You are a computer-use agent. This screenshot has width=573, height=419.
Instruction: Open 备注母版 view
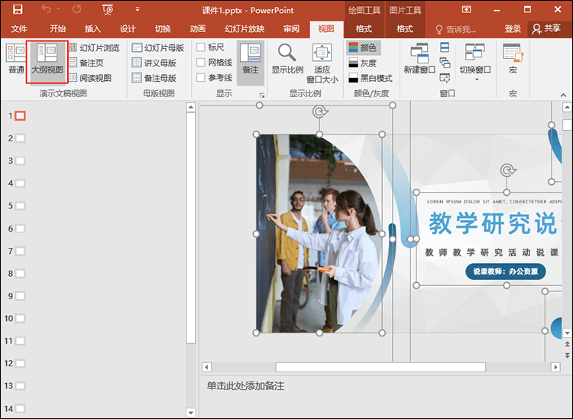tap(154, 78)
